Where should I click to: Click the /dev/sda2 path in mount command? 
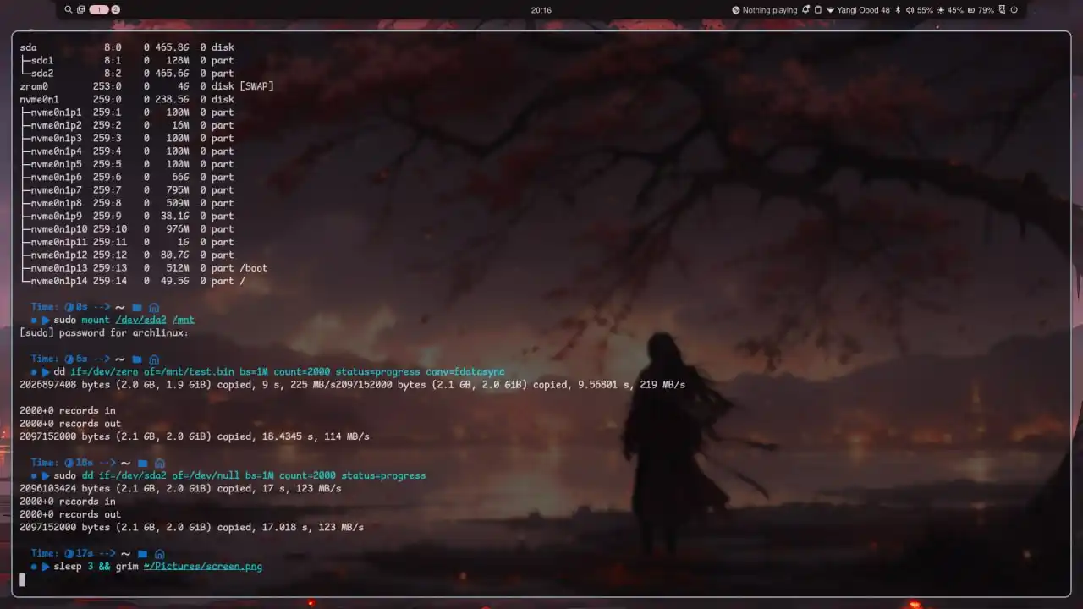pos(140,320)
